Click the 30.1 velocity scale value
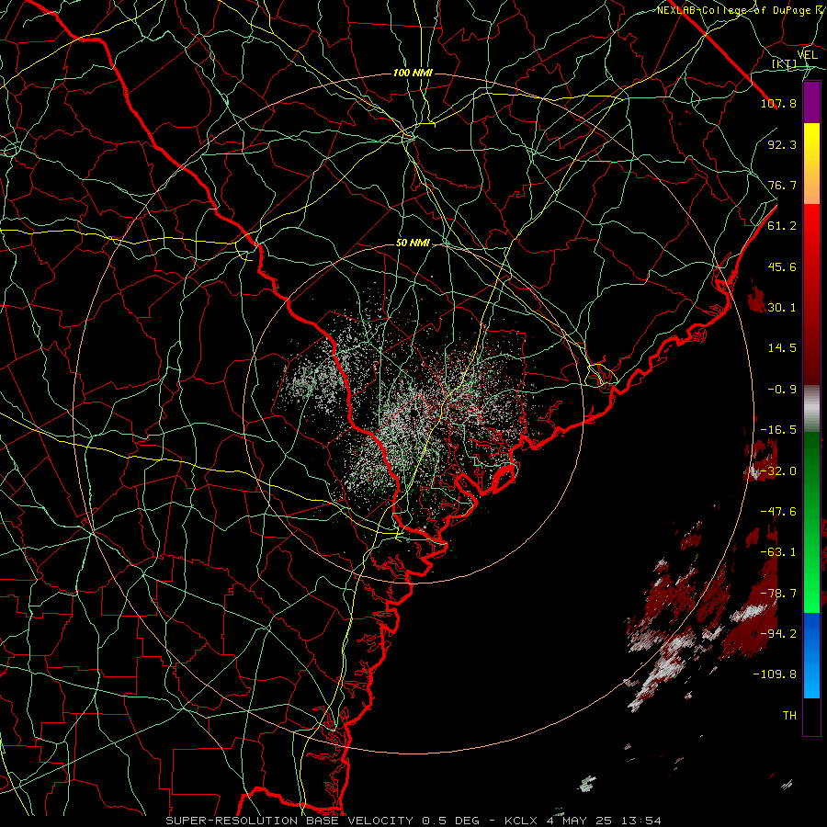 tap(782, 308)
